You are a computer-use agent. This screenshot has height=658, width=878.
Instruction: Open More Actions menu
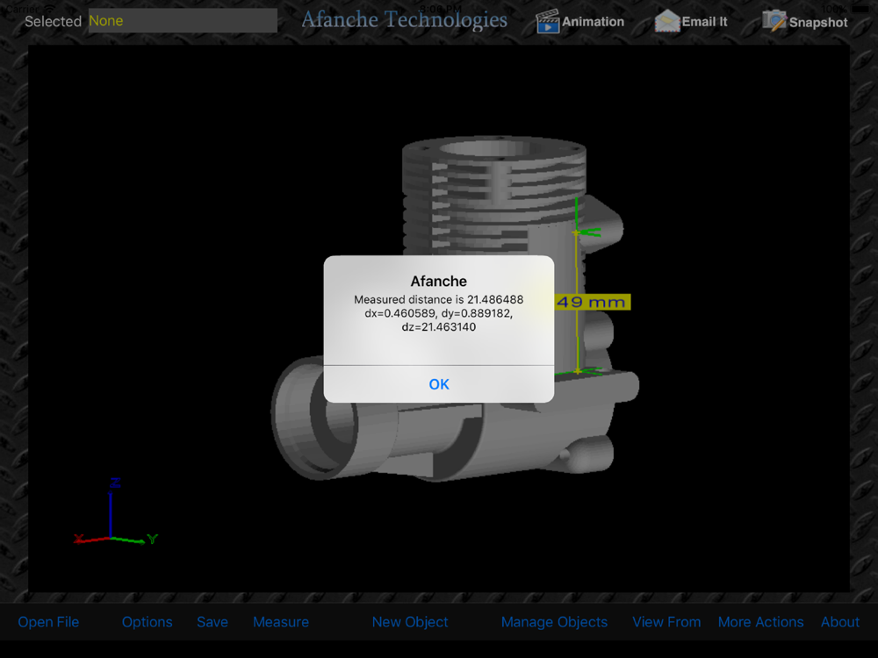click(760, 622)
